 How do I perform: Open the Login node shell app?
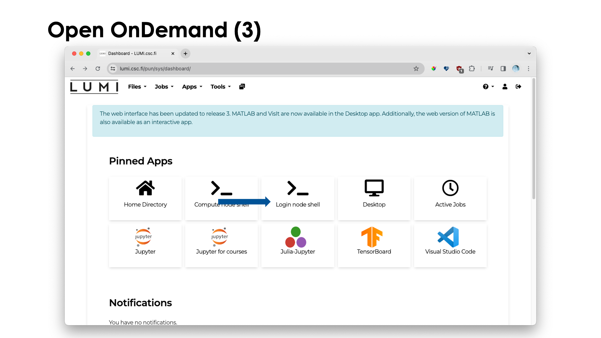pyautogui.click(x=298, y=198)
